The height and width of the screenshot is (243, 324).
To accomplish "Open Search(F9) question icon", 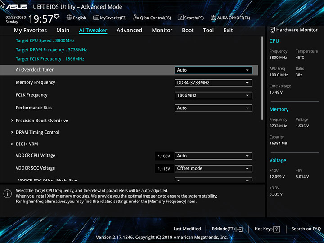I will tap(180, 18).
